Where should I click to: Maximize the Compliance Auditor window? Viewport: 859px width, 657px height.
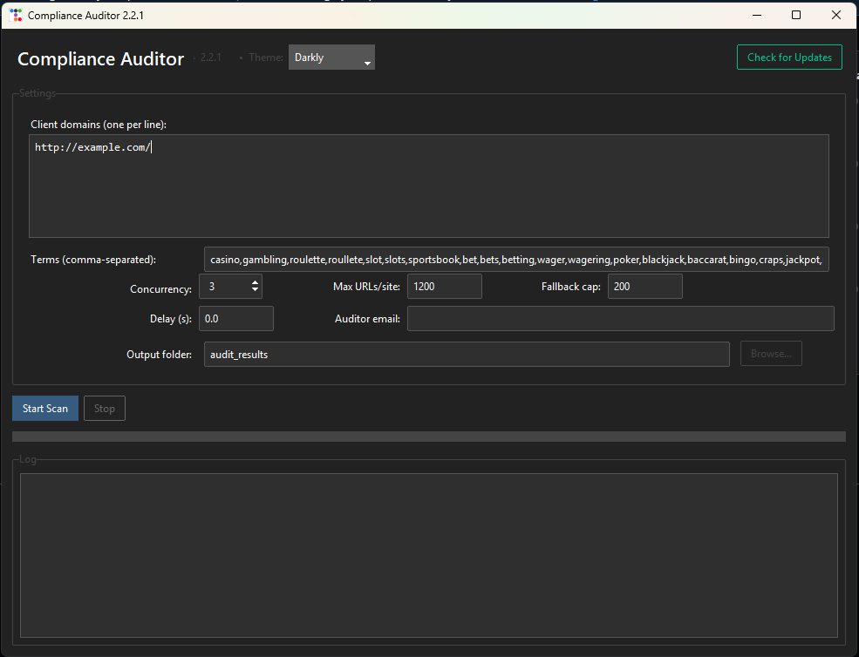pos(795,15)
